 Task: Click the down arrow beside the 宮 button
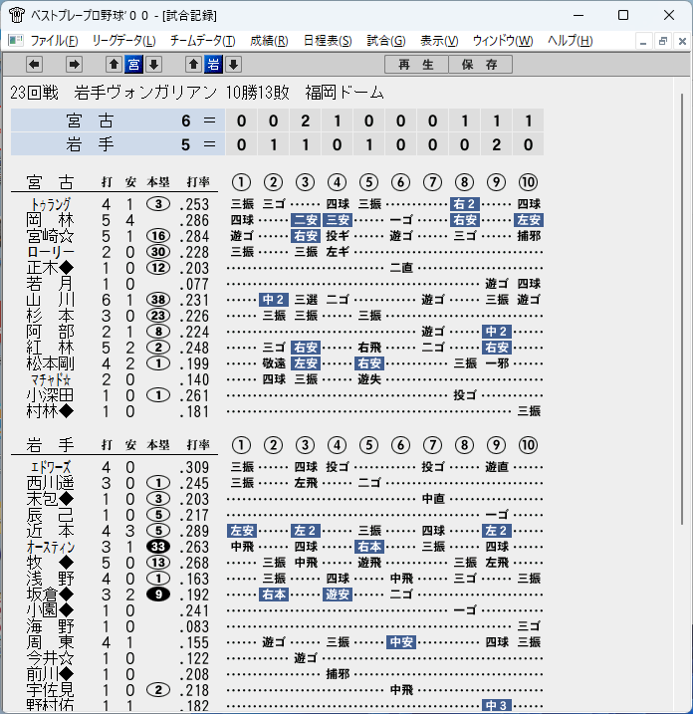pos(154,64)
